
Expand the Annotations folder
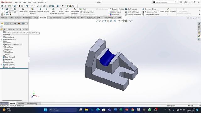[1, 37]
